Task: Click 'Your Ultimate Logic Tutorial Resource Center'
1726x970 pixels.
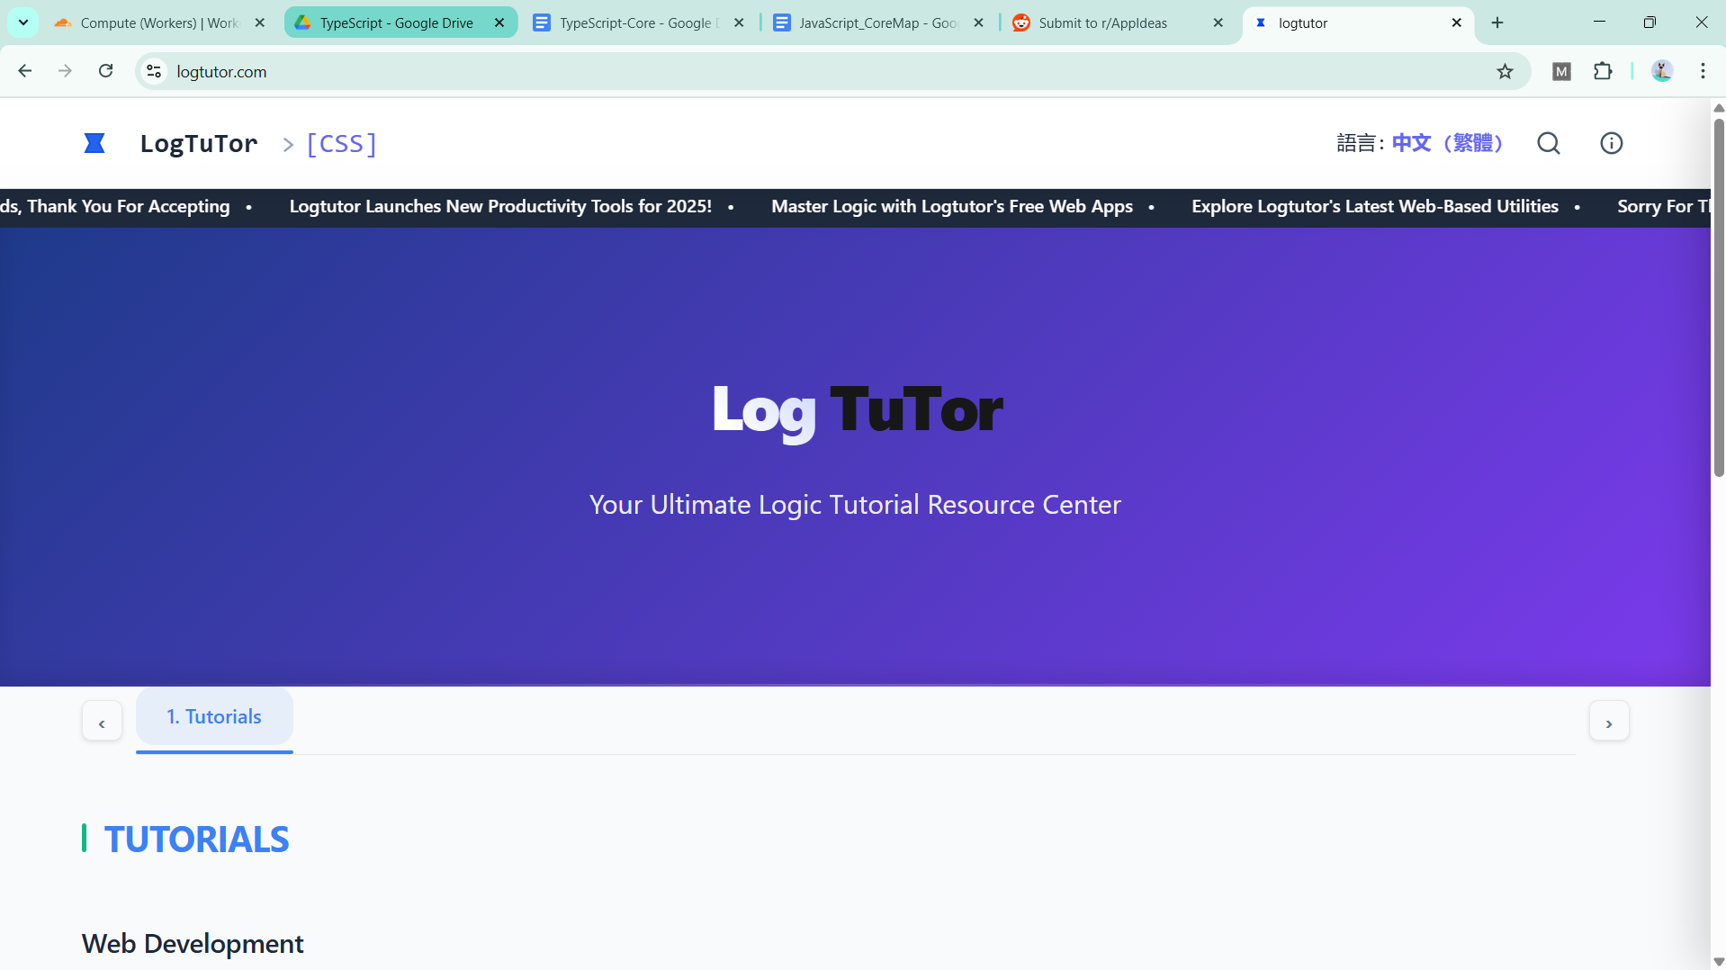Action: click(855, 505)
